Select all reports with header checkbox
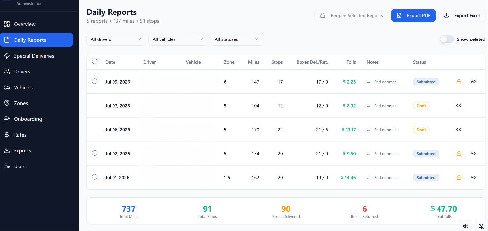This screenshot has width=488, height=231. 95,61
